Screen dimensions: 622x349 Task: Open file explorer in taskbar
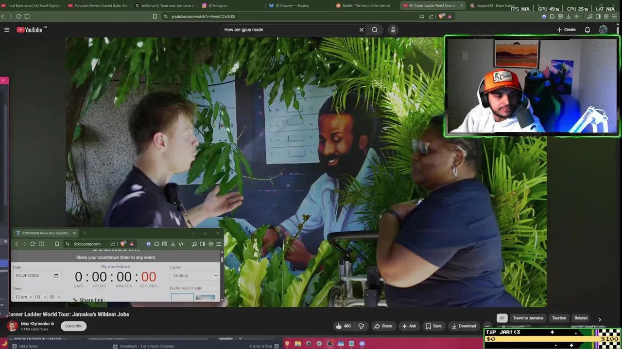point(297,344)
